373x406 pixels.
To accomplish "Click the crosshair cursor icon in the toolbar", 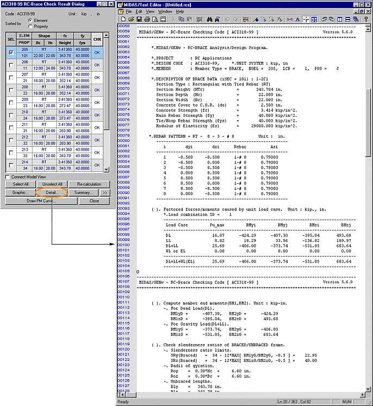I will (x=306, y=19).
